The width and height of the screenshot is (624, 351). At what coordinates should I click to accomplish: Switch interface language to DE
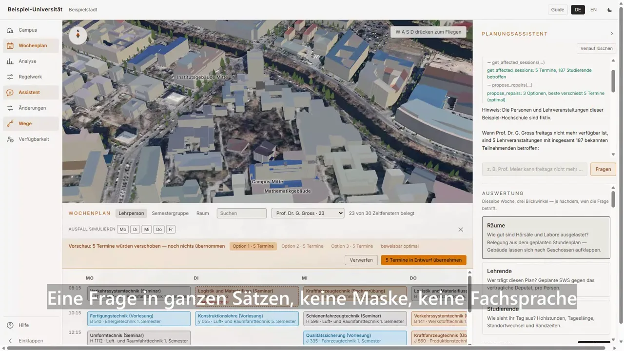578,10
